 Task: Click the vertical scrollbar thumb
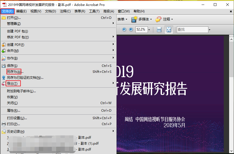tap(232, 60)
